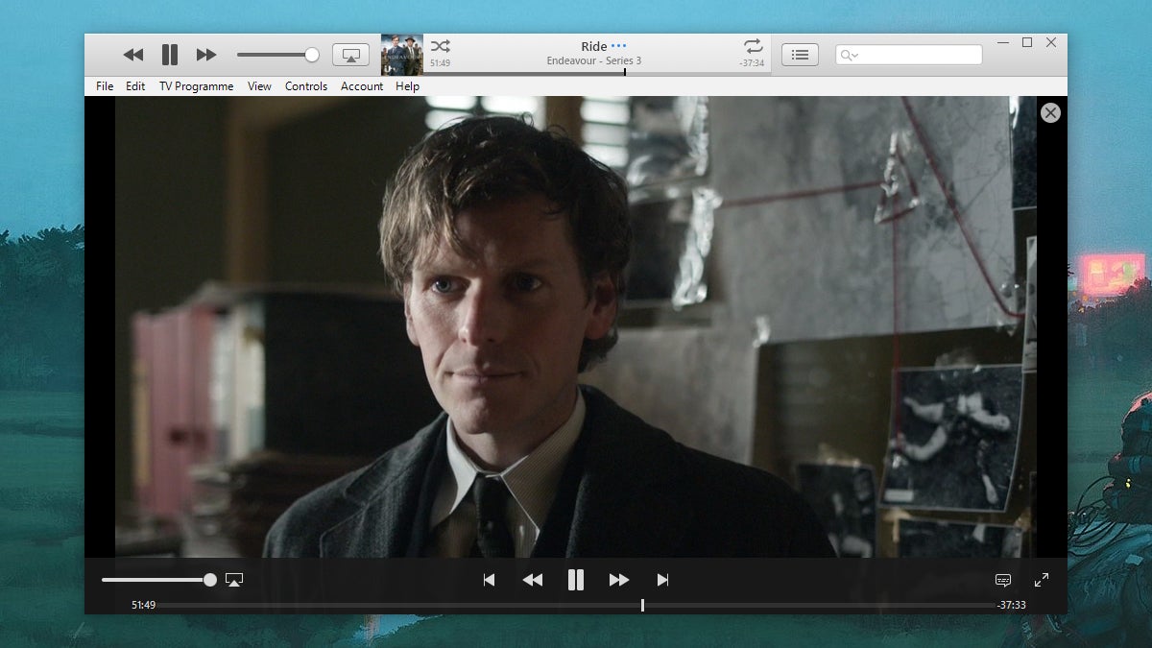Open the Up Next queue list
Image resolution: width=1152 pixels, height=648 pixels.
tap(800, 55)
